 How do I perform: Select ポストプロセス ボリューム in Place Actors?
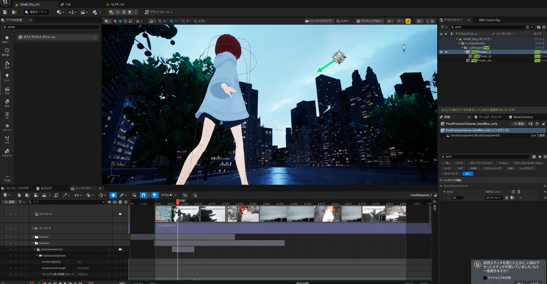[x=57, y=37]
